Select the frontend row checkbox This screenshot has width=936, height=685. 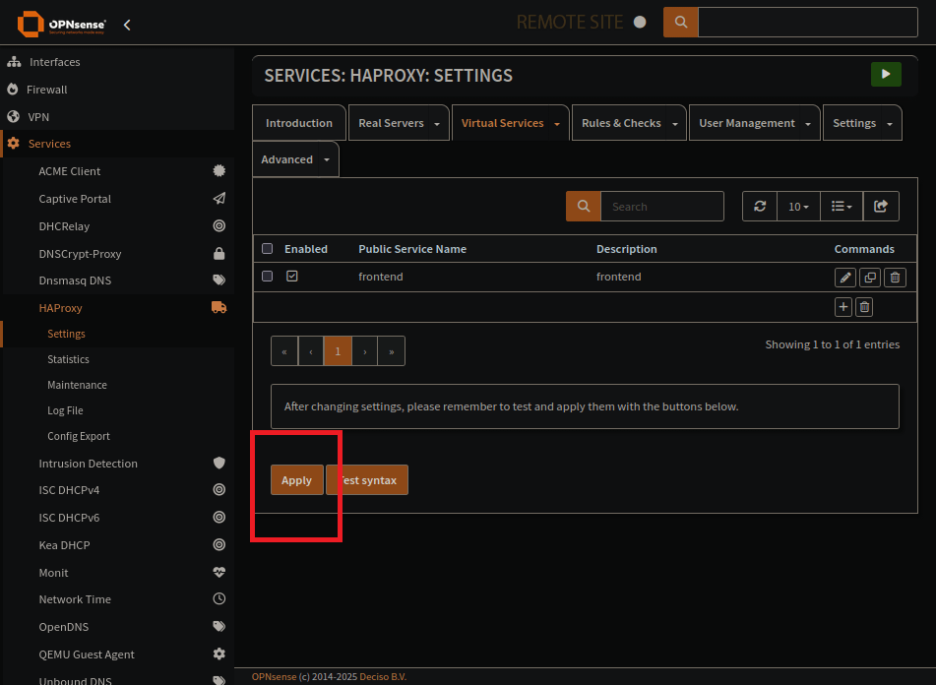click(268, 276)
